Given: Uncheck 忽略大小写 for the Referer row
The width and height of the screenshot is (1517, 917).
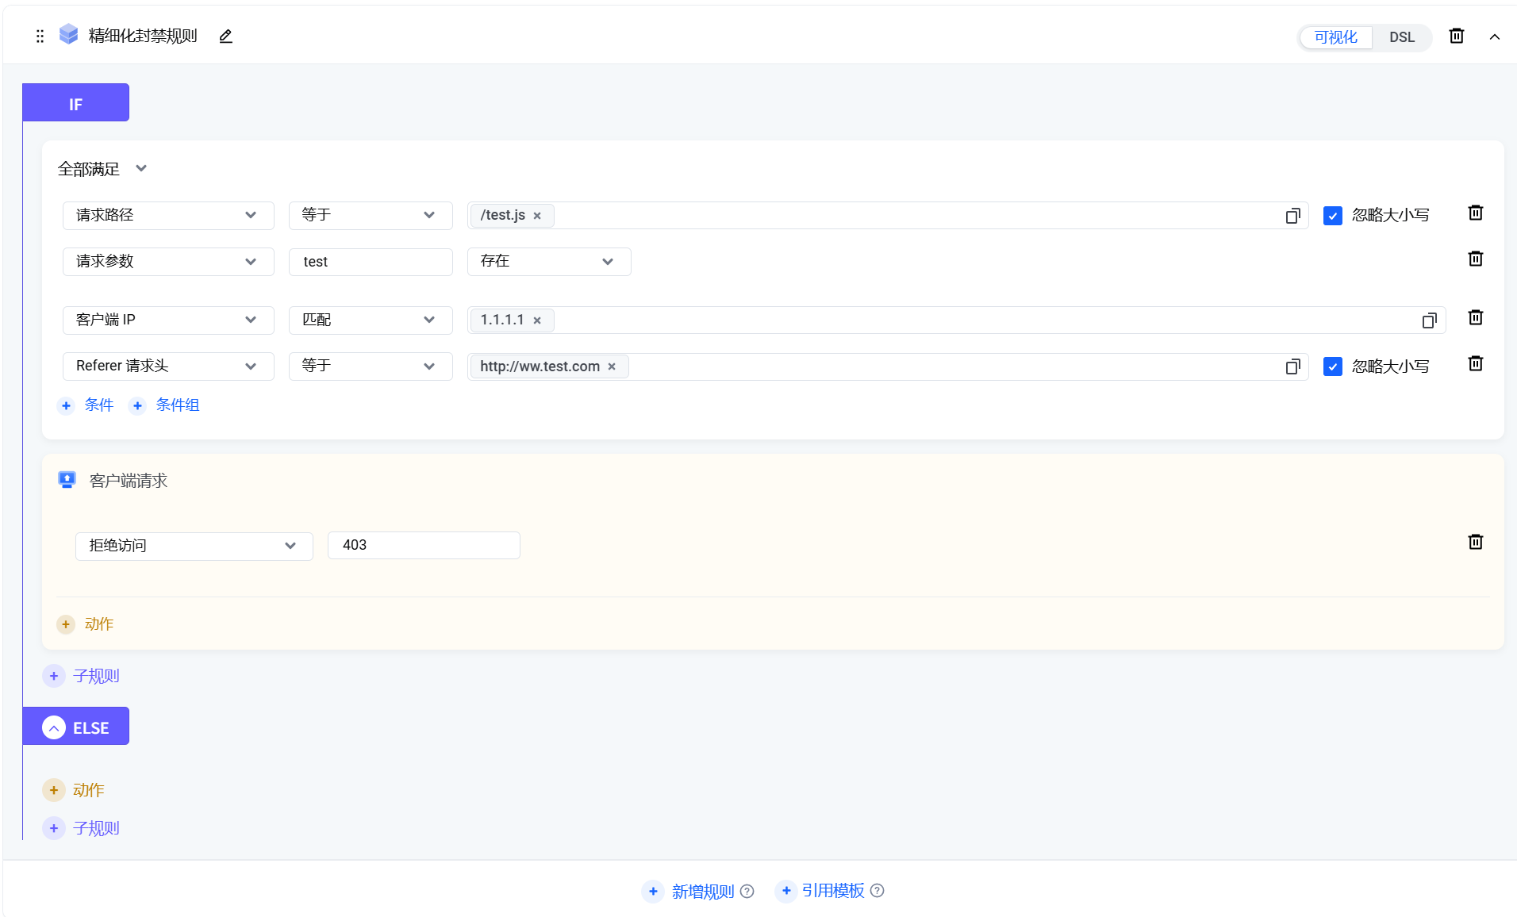Looking at the screenshot, I should [1332, 366].
